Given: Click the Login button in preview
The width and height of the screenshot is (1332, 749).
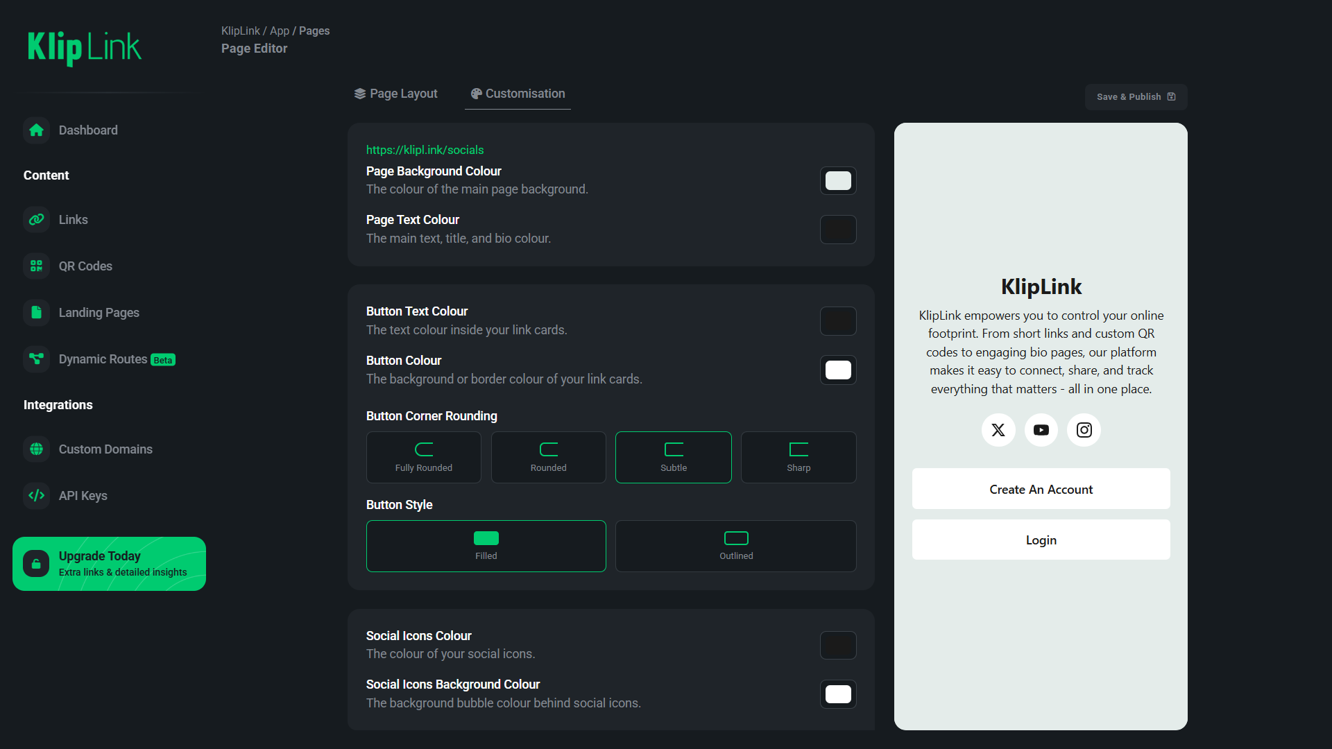Looking at the screenshot, I should (x=1041, y=540).
